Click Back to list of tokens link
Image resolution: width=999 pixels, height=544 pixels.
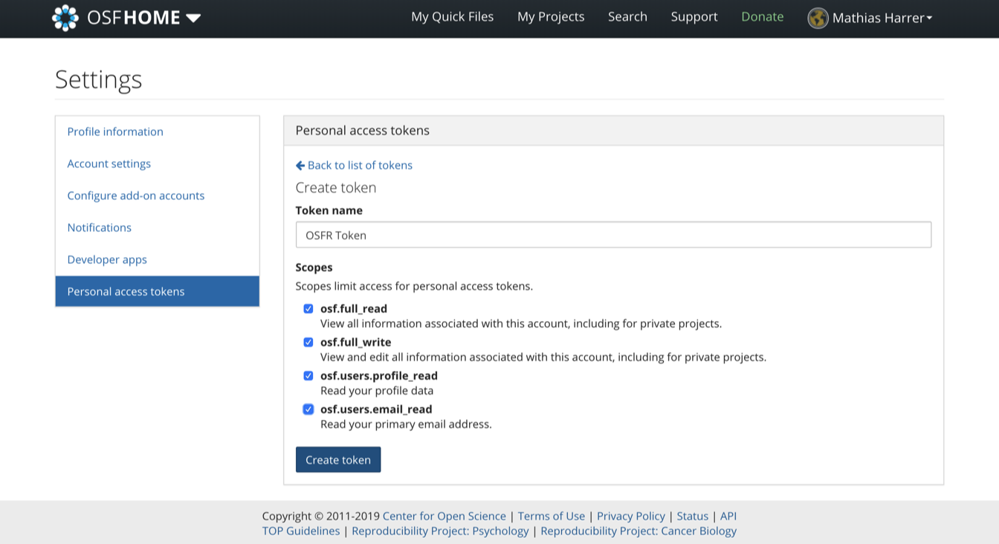(x=360, y=165)
